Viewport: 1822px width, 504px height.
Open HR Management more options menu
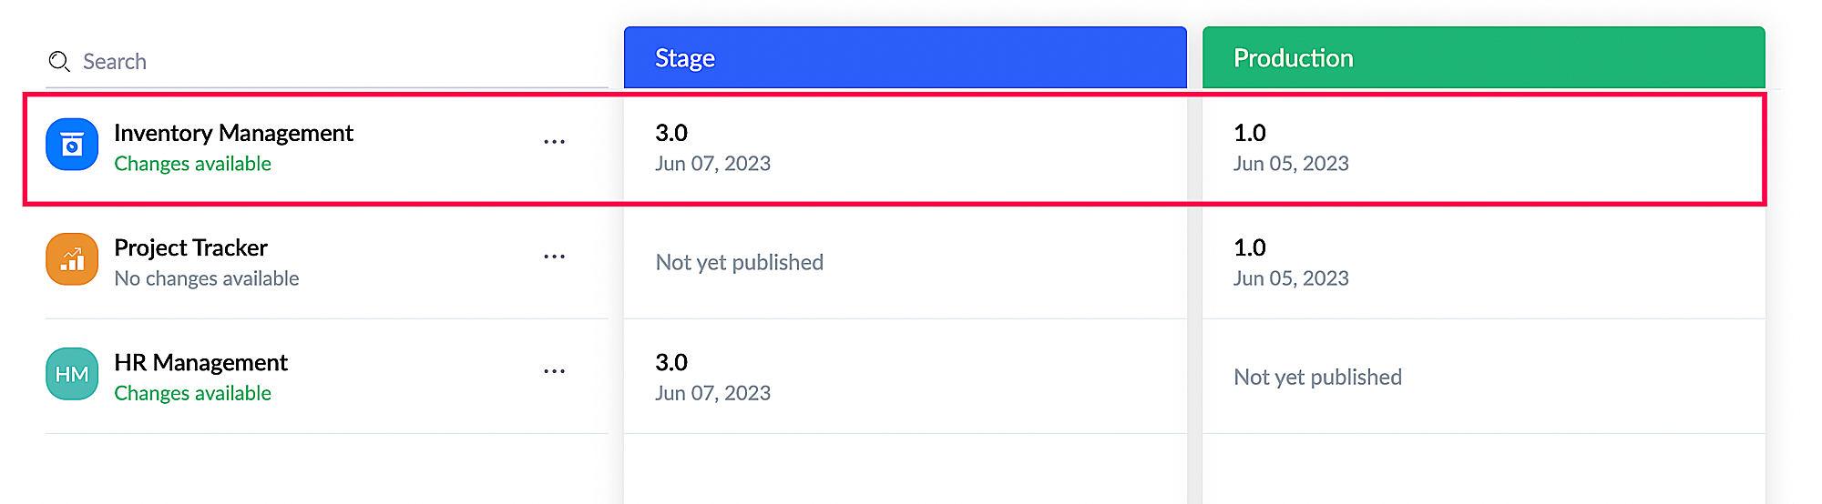point(554,371)
